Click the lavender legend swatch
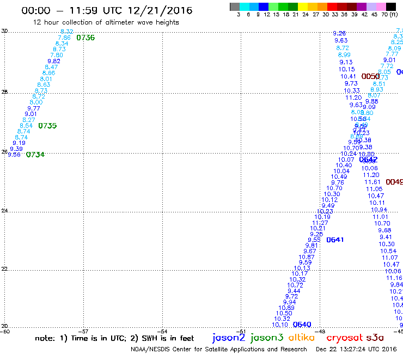Viewport: 403px width, 354px height. pos(371,7)
